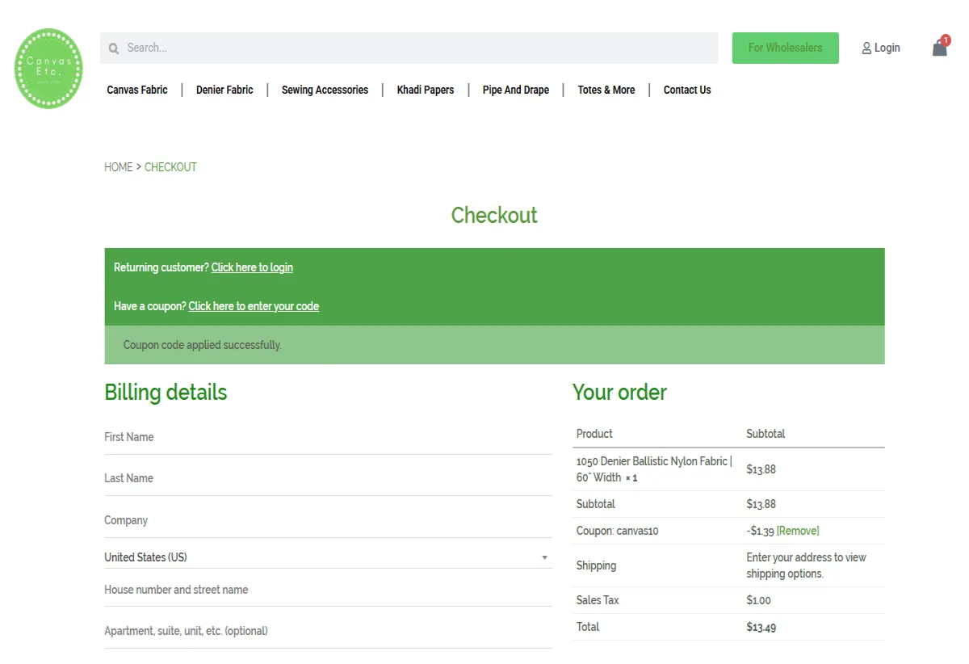Image resolution: width=969 pixels, height=664 pixels.
Task: Click 'Click here to login' link
Action: click(x=252, y=267)
